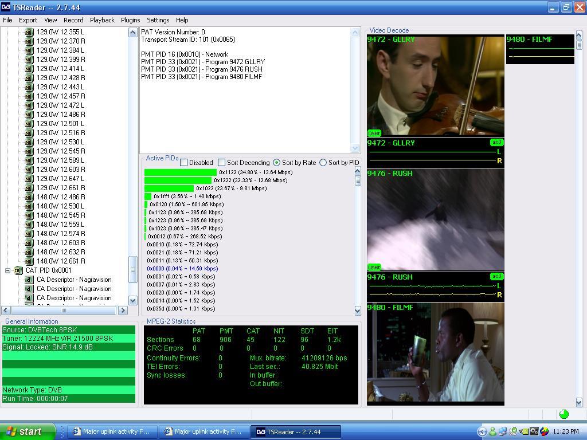Select the Sort by PID radio button
The height and width of the screenshot is (440, 587).
[x=323, y=163]
